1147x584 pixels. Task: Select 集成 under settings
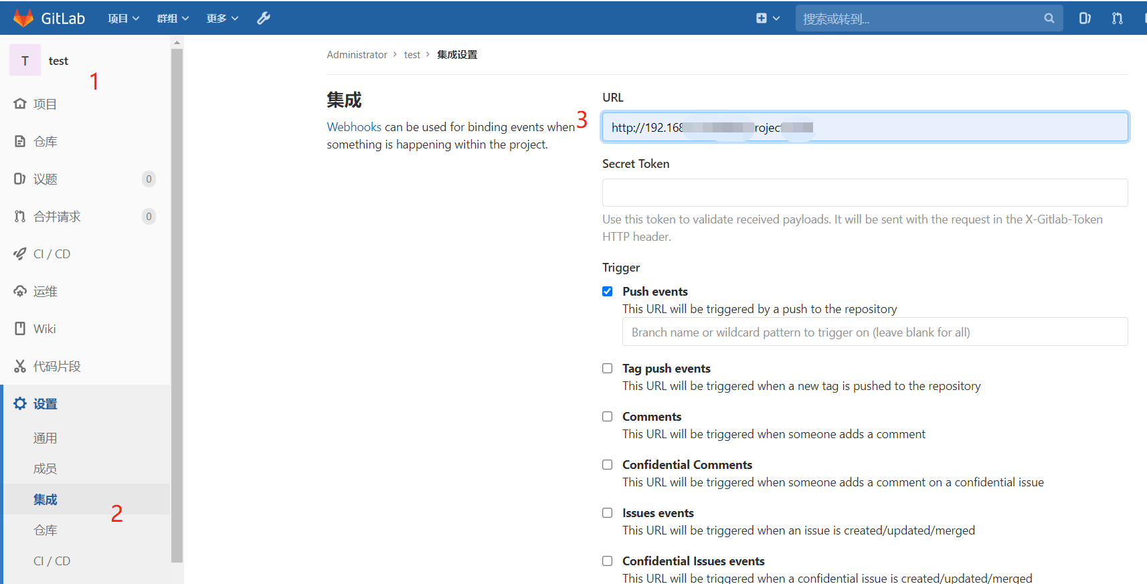coord(46,499)
